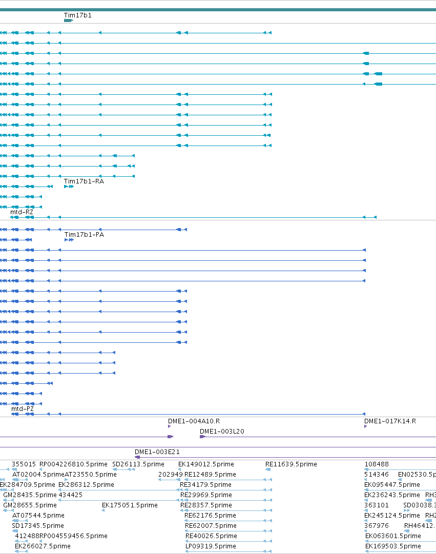Click the EN02530.5prime small arrow glyph
Screen dimensions: 436x554
click(x=400, y=480)
